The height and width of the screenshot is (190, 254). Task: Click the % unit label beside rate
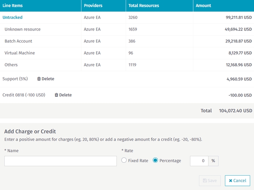[213, 161]
